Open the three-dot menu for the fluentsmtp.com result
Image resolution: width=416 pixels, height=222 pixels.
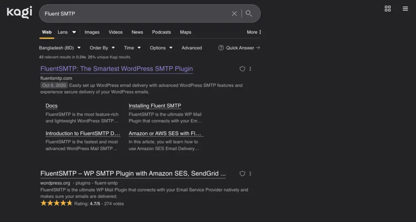coord(250,69)
